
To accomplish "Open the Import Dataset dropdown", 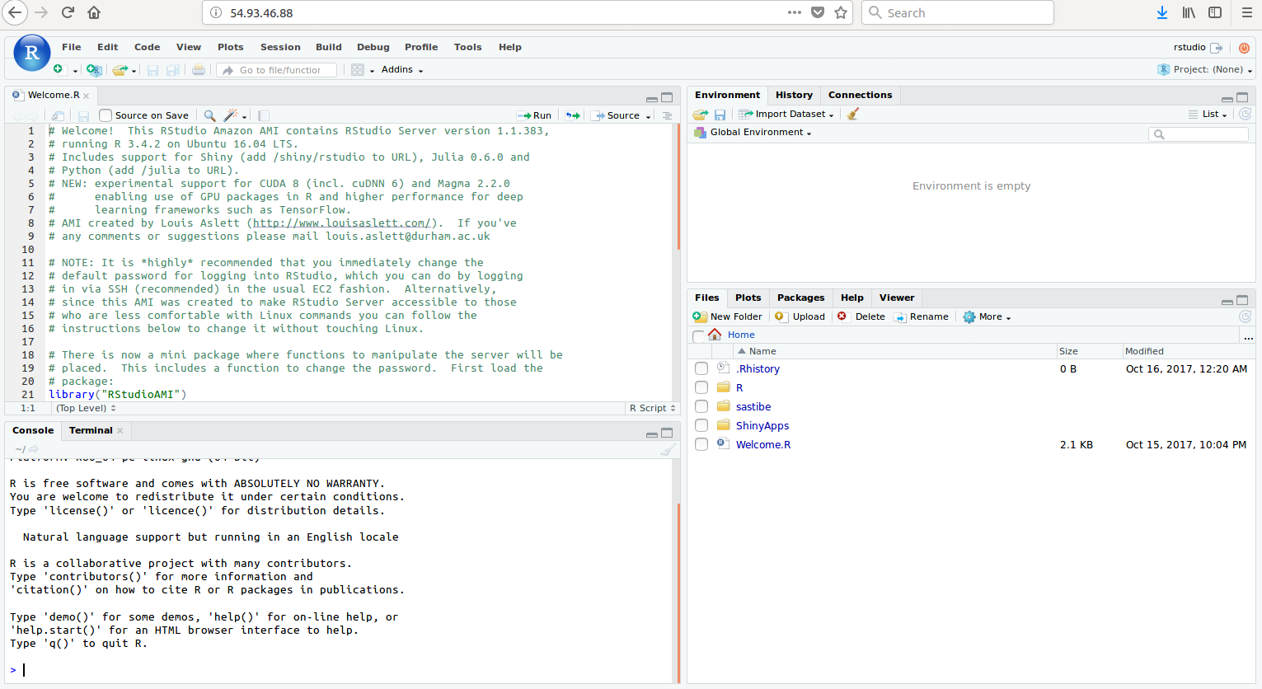I will [x=786, y=115].
